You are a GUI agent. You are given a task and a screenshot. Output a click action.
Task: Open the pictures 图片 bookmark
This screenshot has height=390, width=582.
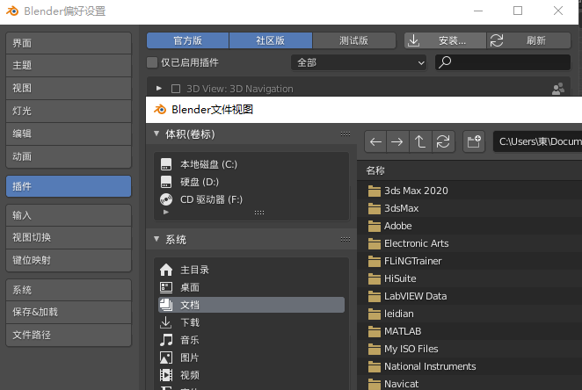(251, 357)
